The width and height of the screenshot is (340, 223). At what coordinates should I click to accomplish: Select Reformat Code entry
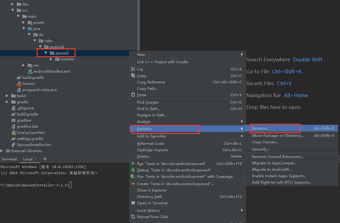point(187,144)
